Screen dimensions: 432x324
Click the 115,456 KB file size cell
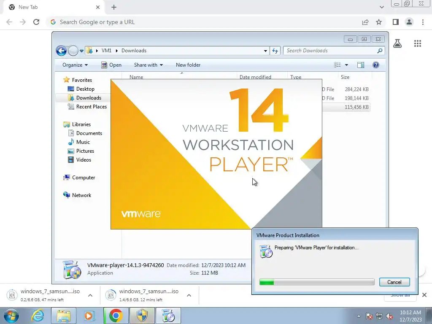click(356, 107)
